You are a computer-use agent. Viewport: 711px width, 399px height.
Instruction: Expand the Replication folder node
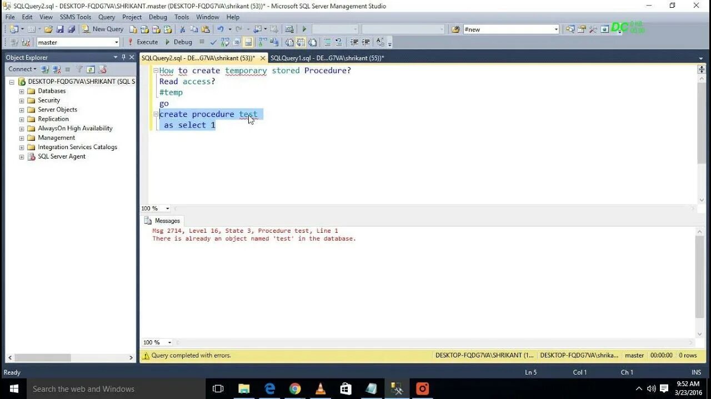(x=22, y=119)
